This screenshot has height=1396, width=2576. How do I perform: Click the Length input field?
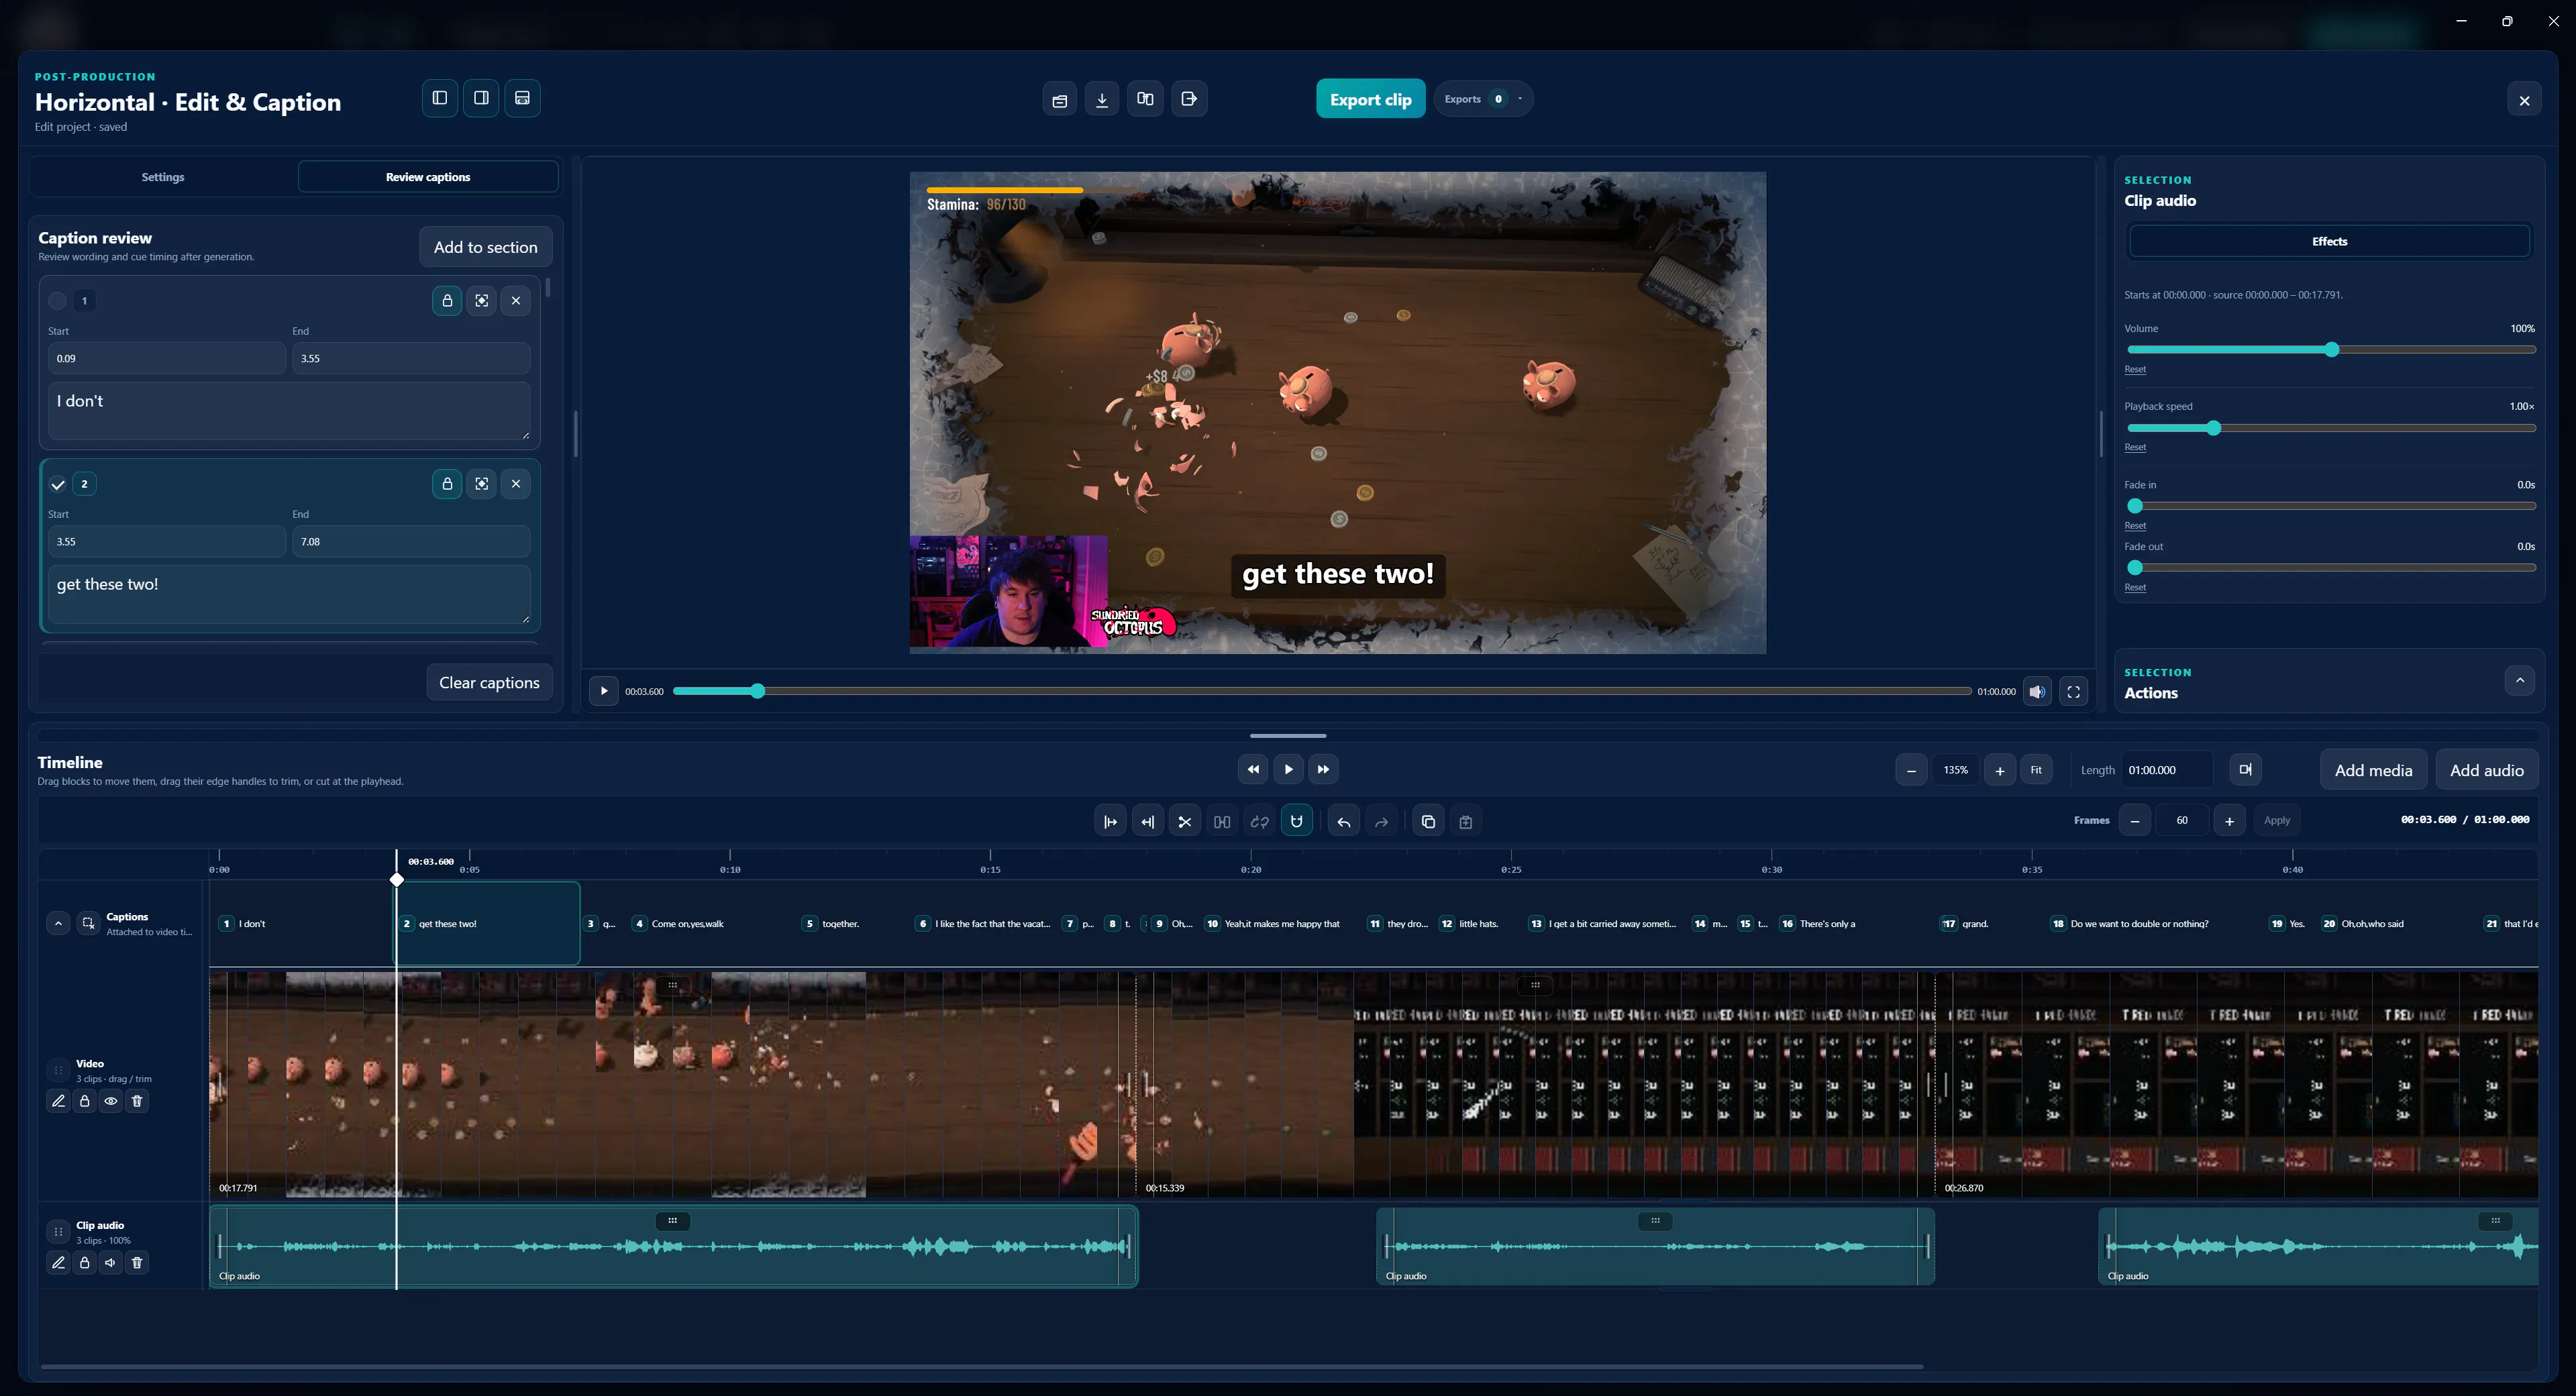(2166, 770)
